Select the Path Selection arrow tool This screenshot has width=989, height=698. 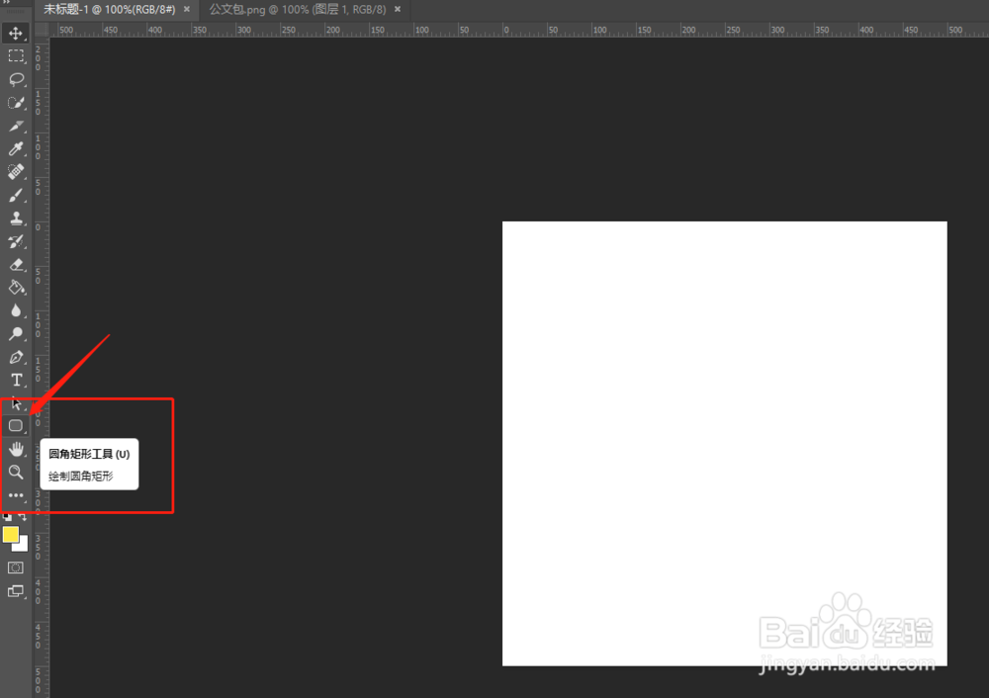pos(16,403)
